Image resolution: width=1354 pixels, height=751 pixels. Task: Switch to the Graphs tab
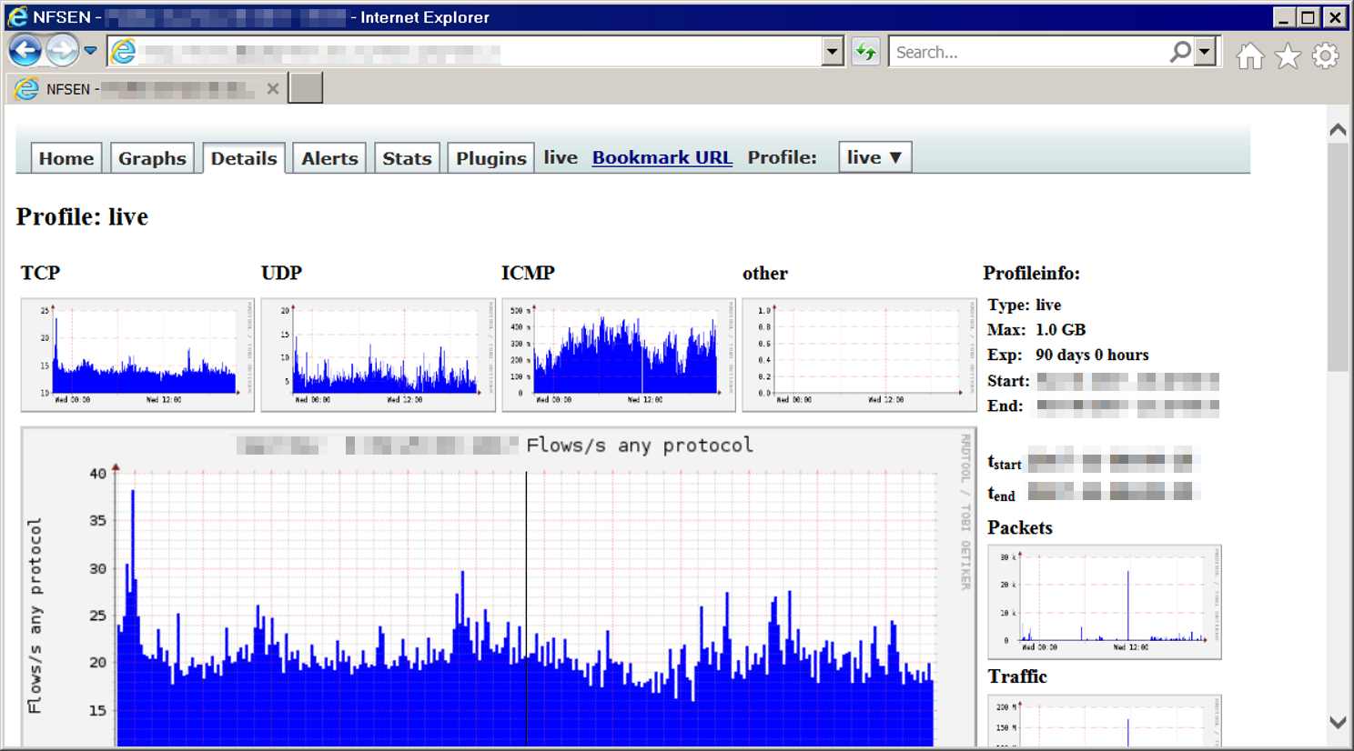click(152, 158)
